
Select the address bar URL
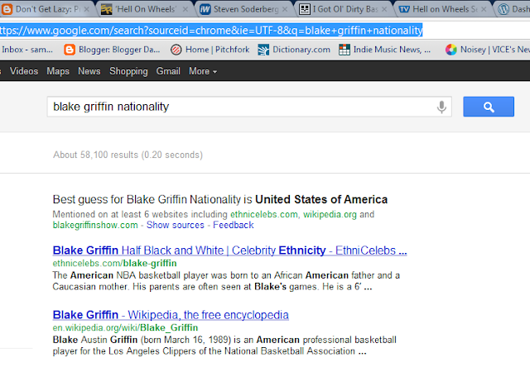coord(211,31)
